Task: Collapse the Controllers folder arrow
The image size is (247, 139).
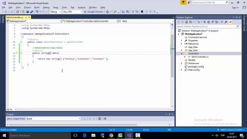Action: 181,54
